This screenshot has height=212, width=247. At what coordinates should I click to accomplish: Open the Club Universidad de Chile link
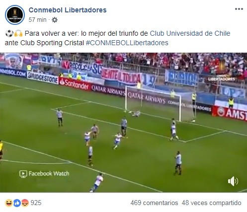click(x=190, y=33)
